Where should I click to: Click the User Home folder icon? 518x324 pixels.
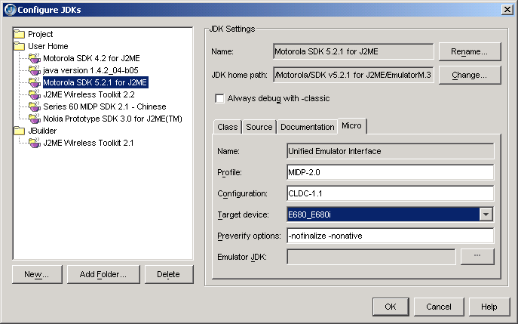click(x=20, y=46)
